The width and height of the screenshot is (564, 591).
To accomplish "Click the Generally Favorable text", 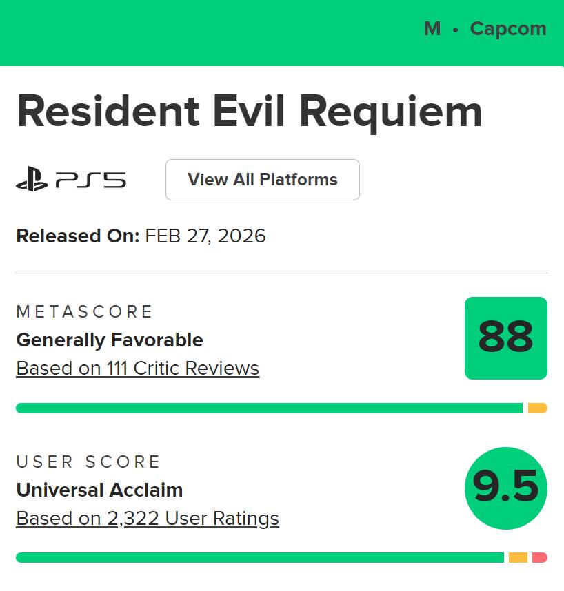I will (110, 340).
